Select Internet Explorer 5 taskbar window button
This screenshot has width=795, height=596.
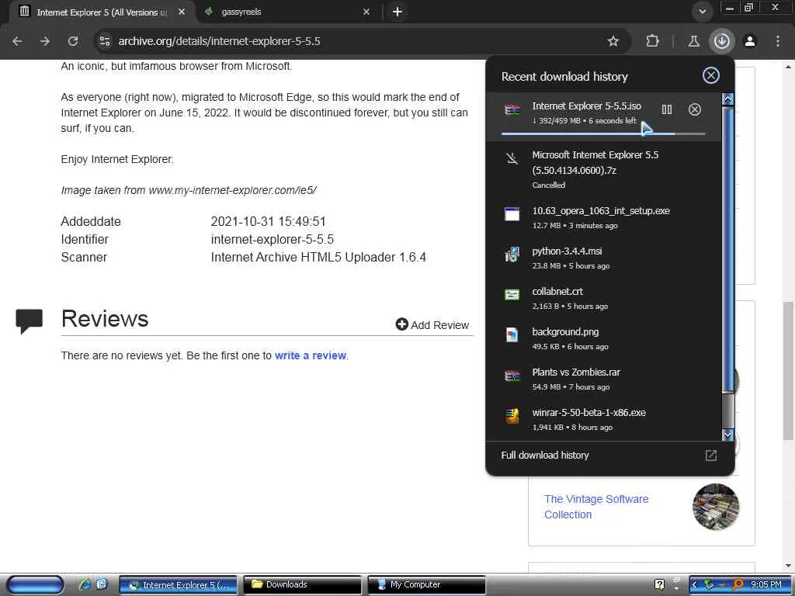click(x=179, y=584)
